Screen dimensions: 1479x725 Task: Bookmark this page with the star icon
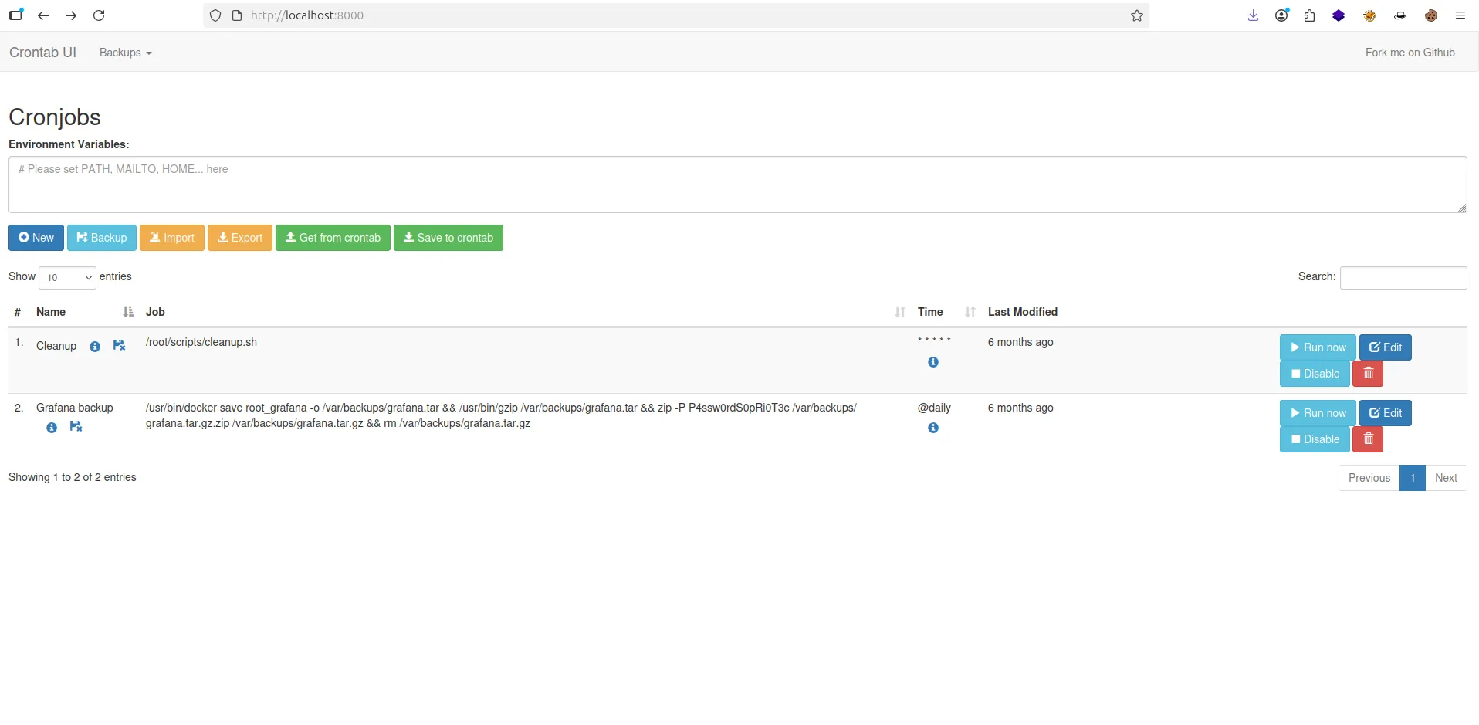(x=1136, y=15)
